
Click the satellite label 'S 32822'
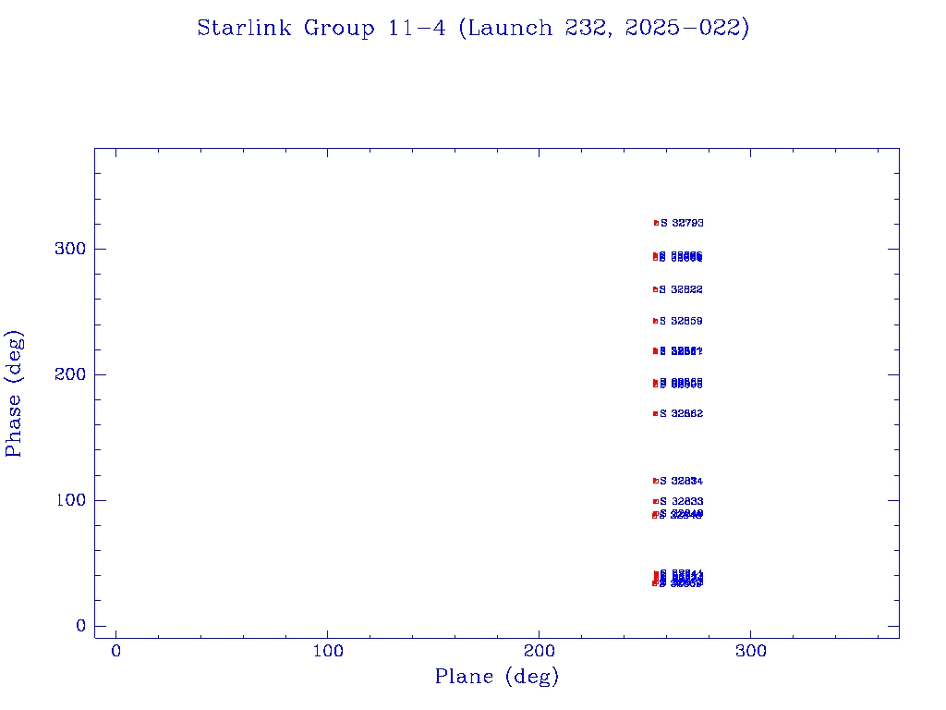(x=681, y=289)
